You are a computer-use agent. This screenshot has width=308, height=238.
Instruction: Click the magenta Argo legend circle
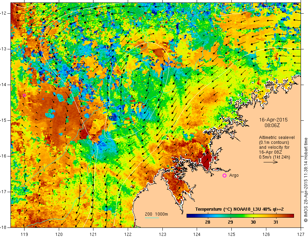click(224, 176)
